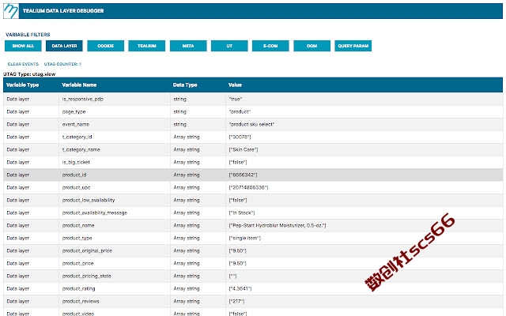Viewport: 506px width, 316px height.
Task: Click the Value column header
Action: (235, 85)
